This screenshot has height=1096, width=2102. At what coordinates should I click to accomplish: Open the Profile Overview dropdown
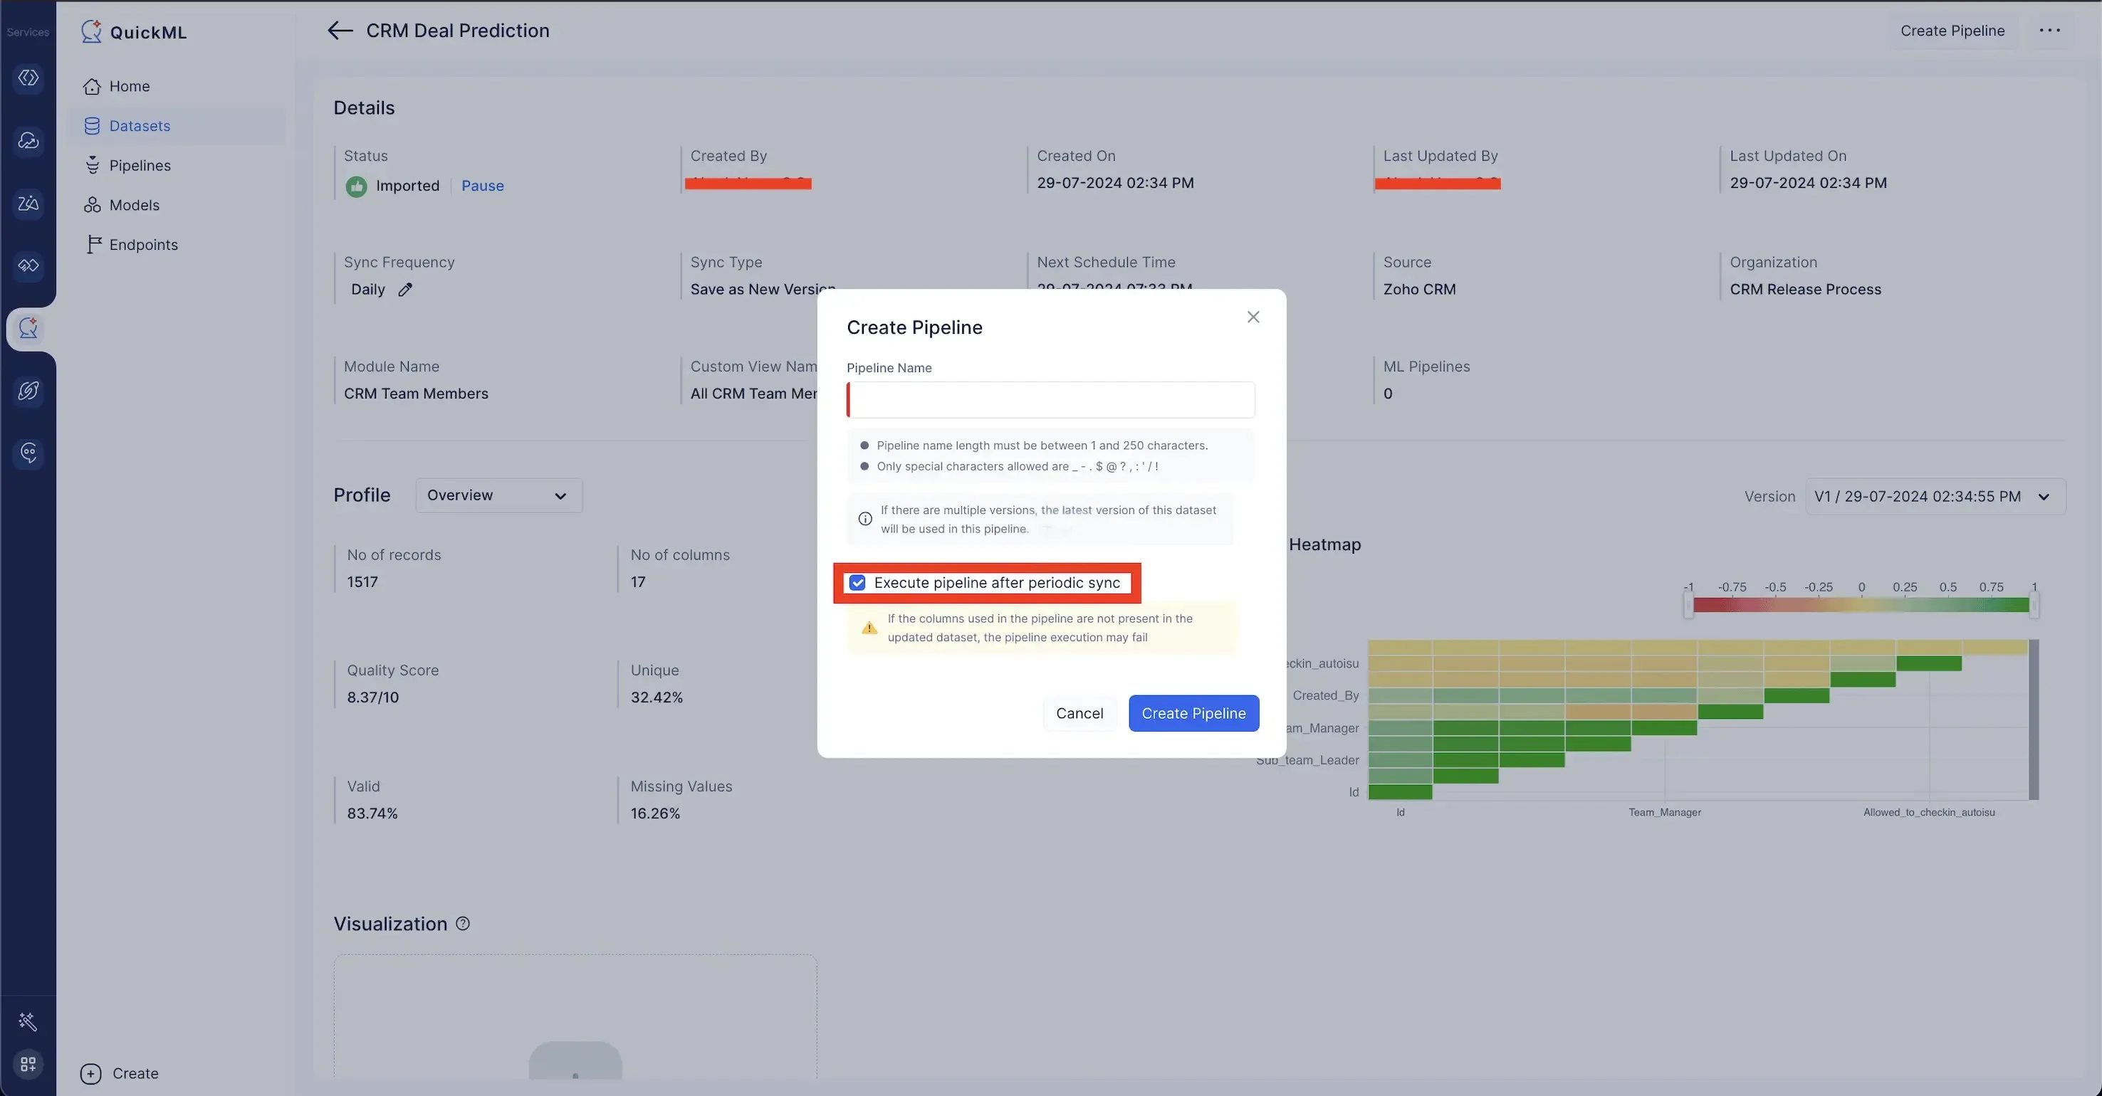[498, 495]
